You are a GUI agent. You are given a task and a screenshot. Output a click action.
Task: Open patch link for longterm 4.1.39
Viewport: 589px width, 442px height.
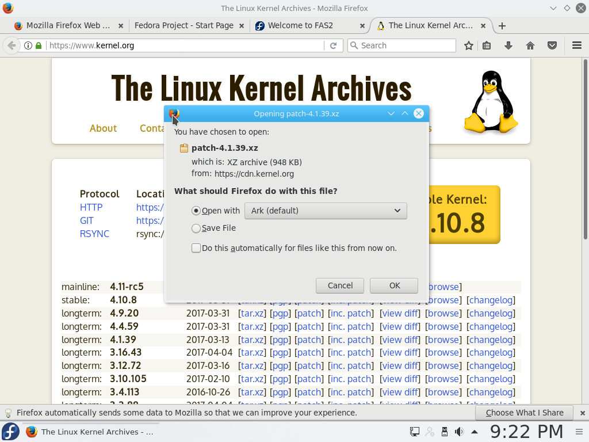[x=309, y=340]
